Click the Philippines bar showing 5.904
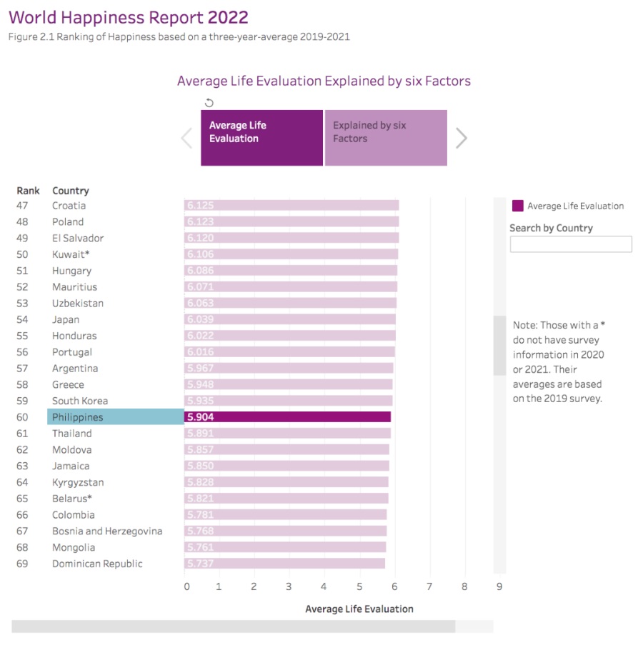Viewport: 643px width, 645px height. [x=287, y=417]
